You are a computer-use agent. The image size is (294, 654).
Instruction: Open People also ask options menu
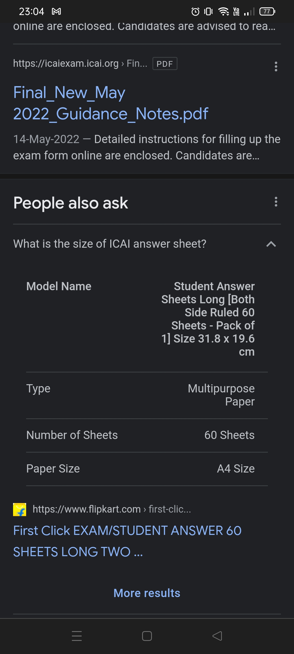[276, 202]
